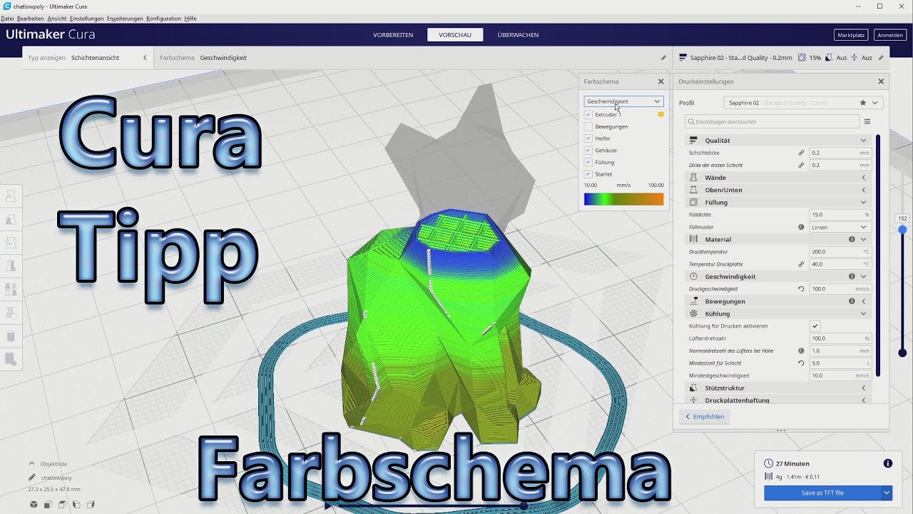Expand the Oben/Unten settings section

(777, 190)
